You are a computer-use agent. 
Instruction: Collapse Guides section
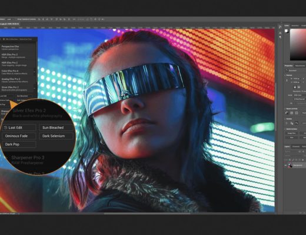285,119
